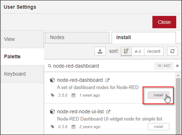Open the Keyboard settings section
The image size is (182, 135).
pyautogui.click(x=22, y=74)
